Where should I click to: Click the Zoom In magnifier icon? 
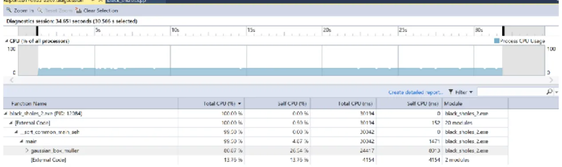tap(9, 11)
